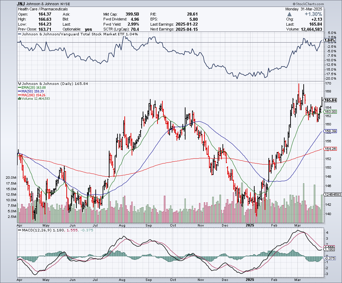Select the header Volume value "12,464,583"
The image size is (342, 283).
tap(312, 29)
